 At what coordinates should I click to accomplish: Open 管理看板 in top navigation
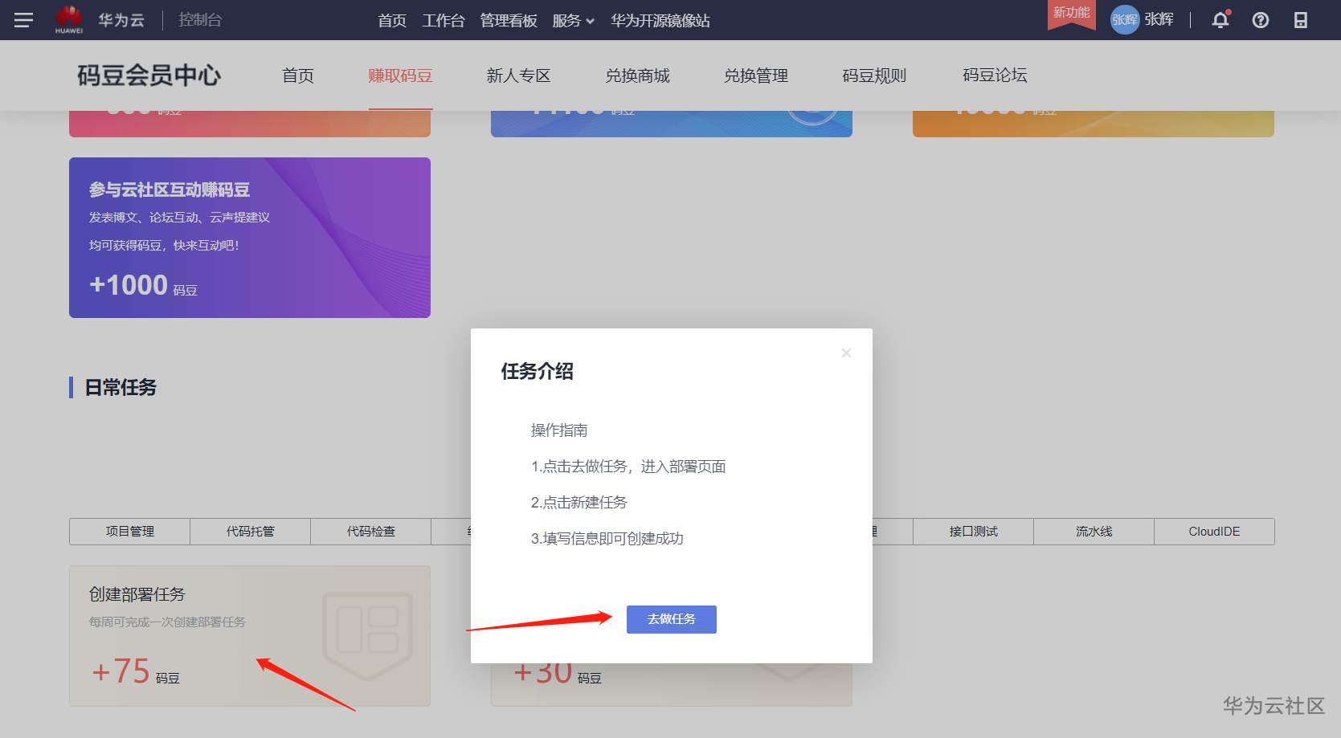[509, 20]
